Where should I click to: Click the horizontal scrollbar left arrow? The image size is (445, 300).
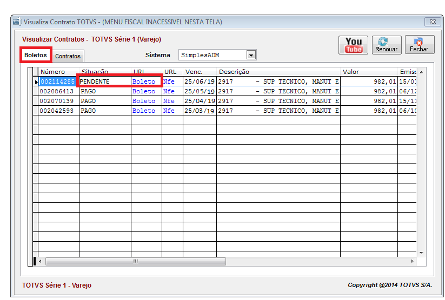click(40, 261)
